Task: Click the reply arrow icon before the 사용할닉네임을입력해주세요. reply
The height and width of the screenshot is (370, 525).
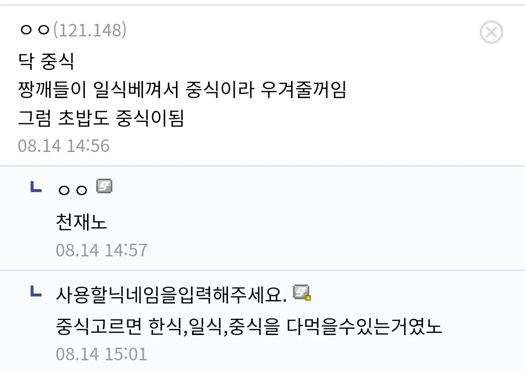Action: point(36,291)
